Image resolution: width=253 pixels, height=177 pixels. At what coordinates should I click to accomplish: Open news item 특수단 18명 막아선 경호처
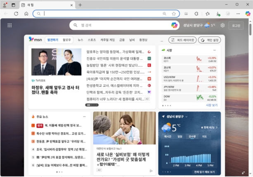point(61,133)
